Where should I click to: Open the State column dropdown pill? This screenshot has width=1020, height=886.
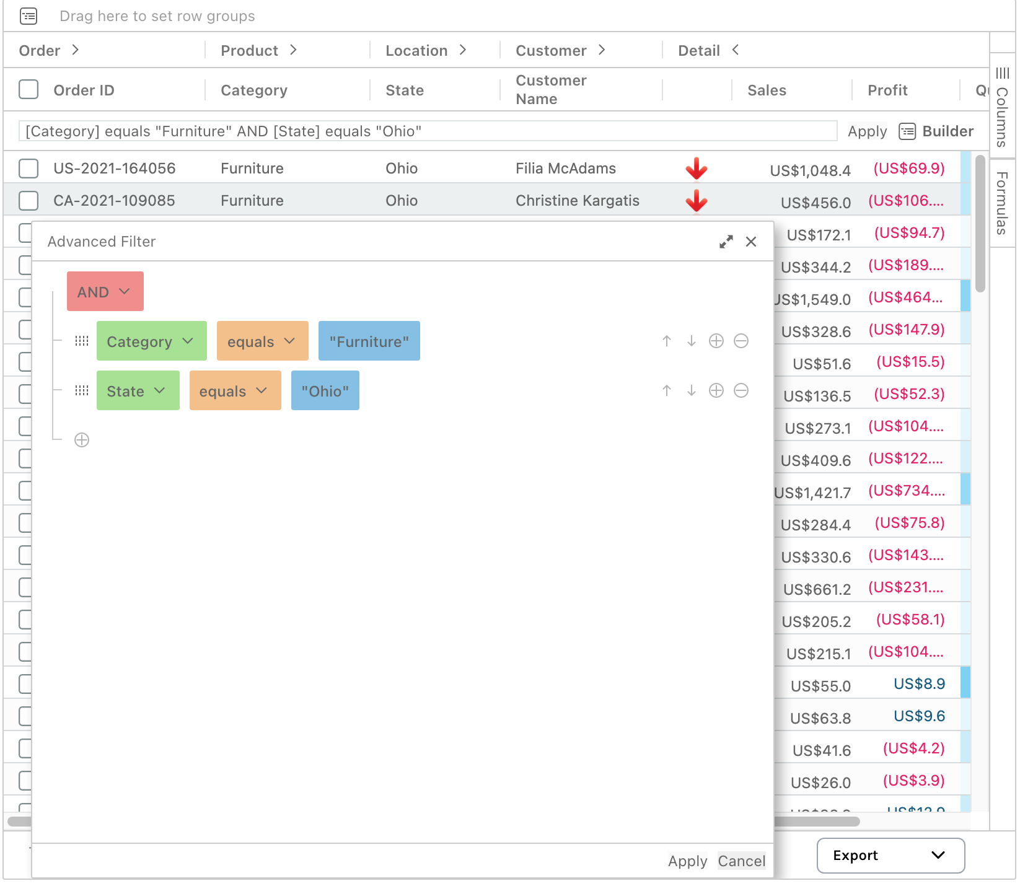[x=138, y=391]
